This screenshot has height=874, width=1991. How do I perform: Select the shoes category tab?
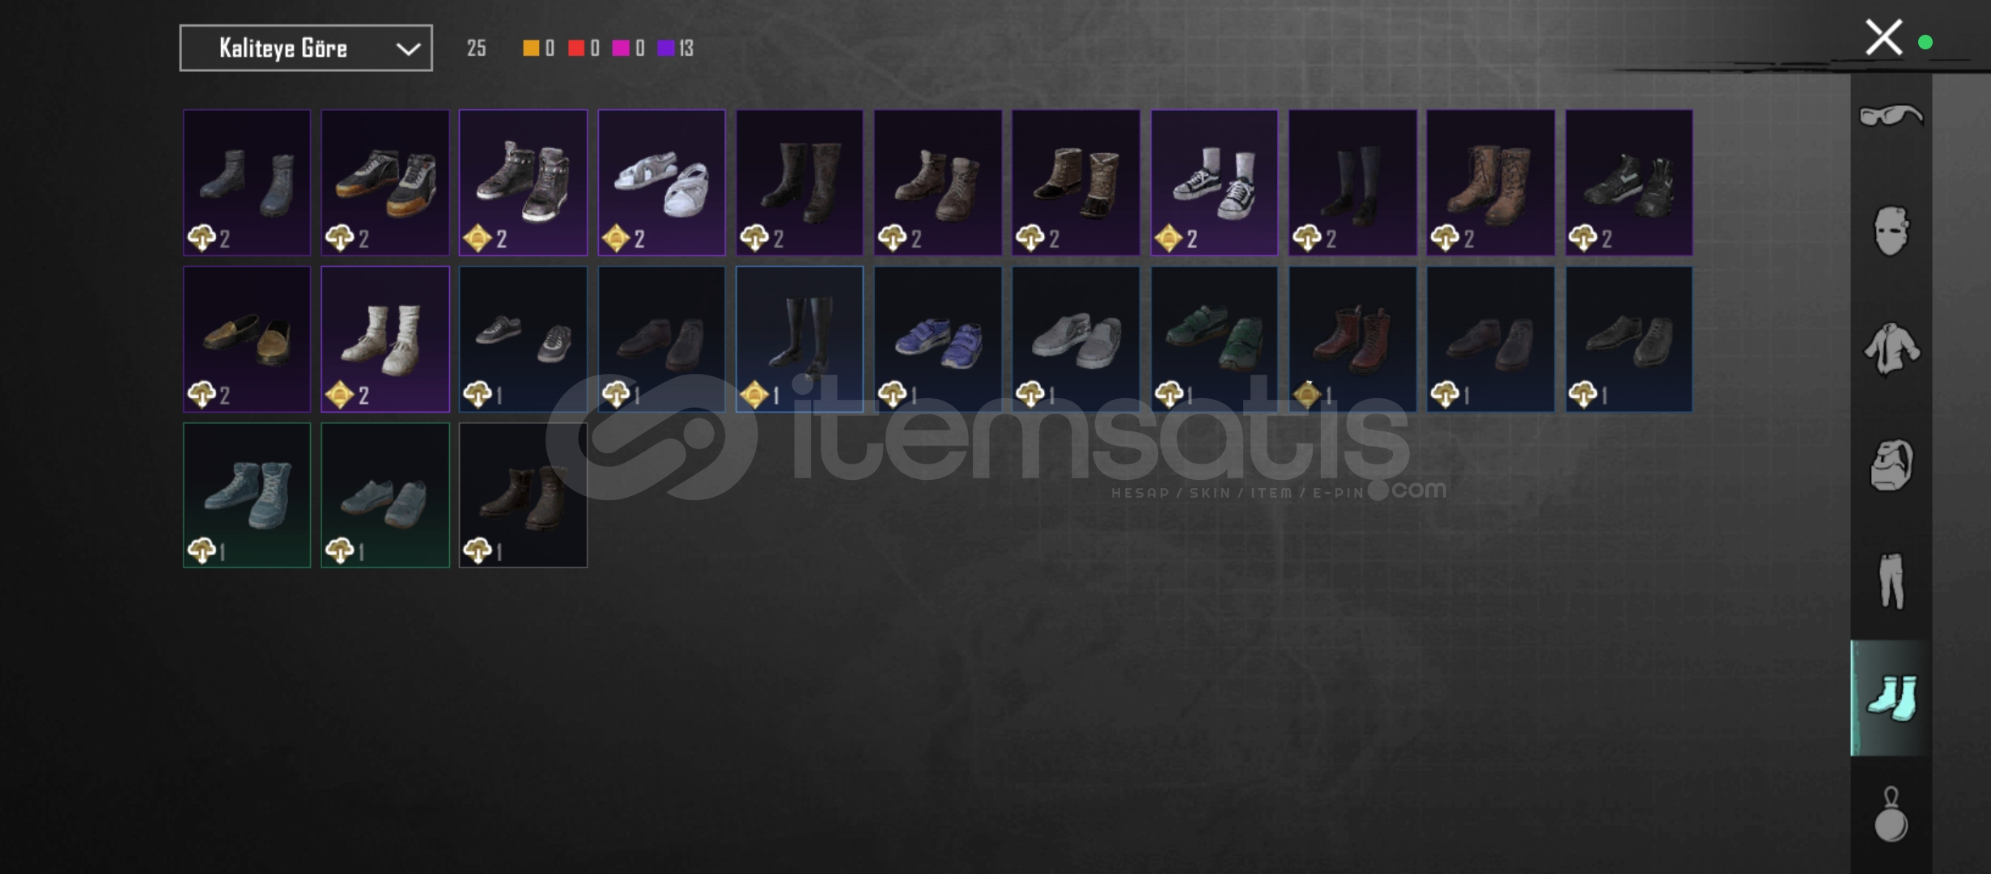point(1891,698)
